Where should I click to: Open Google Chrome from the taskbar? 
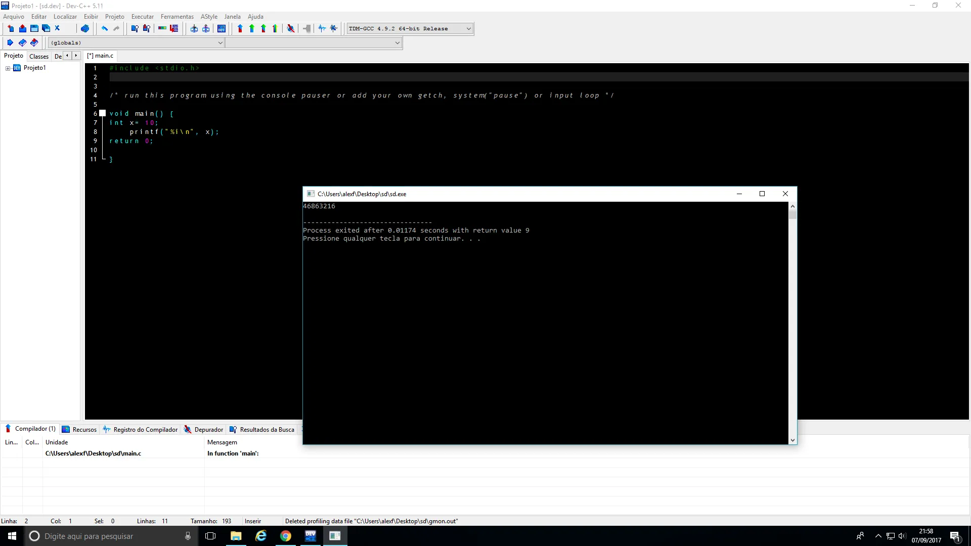click(x=286, y=536)
